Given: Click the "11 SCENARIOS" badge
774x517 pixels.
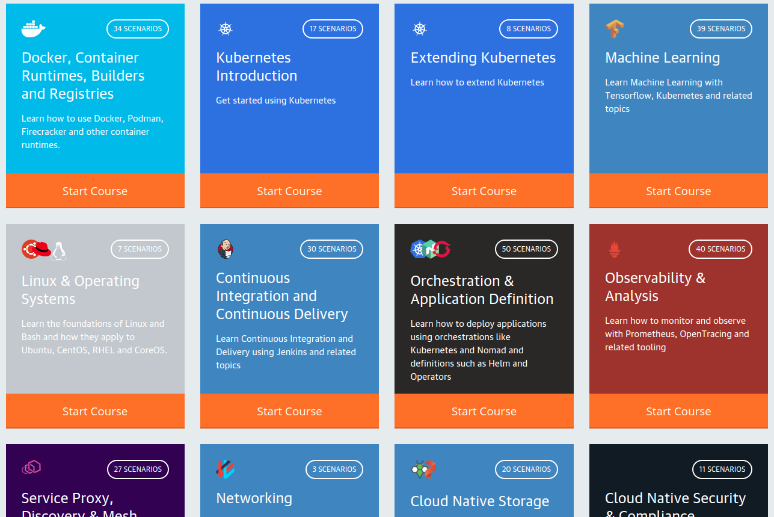Looking at the screenshot, I should pos(722,469).
